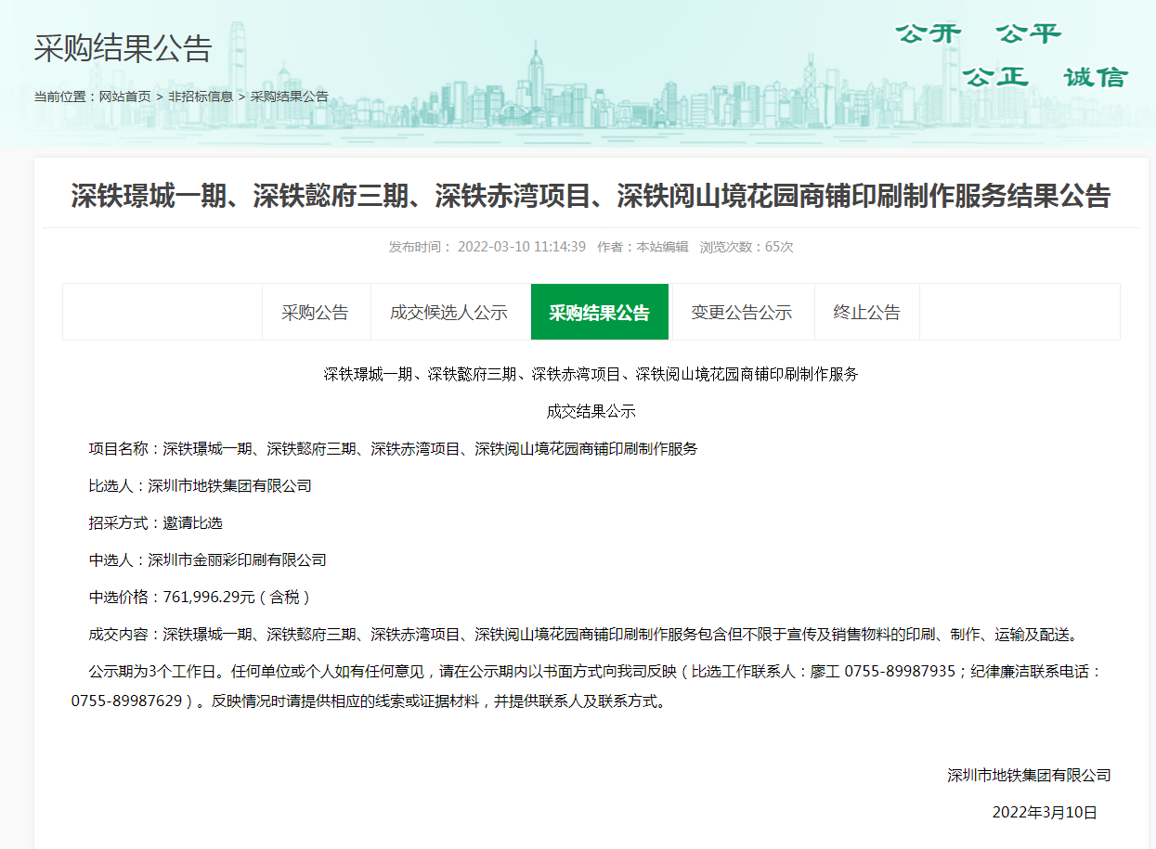
Task: Click the 比选人：深圳市地铁集团有限公司 line
Action: pos(200,485)
